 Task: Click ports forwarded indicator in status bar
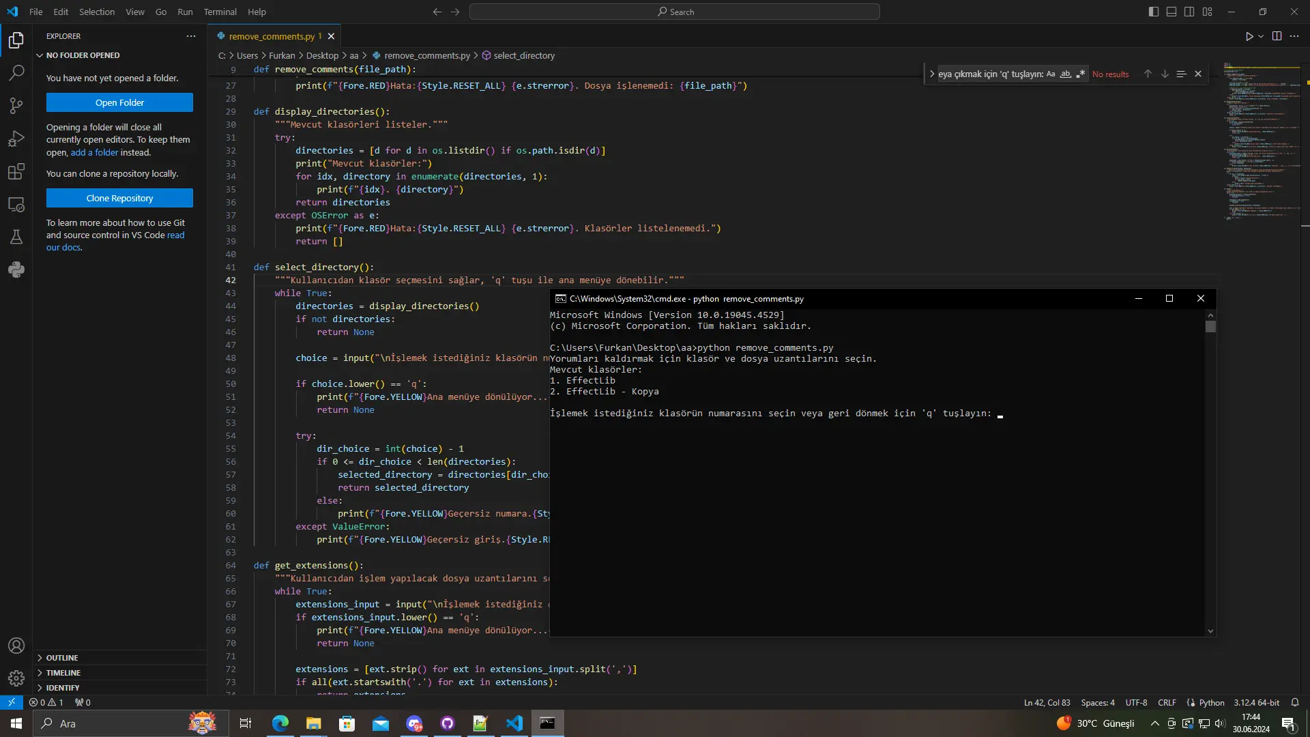point(83,702)
